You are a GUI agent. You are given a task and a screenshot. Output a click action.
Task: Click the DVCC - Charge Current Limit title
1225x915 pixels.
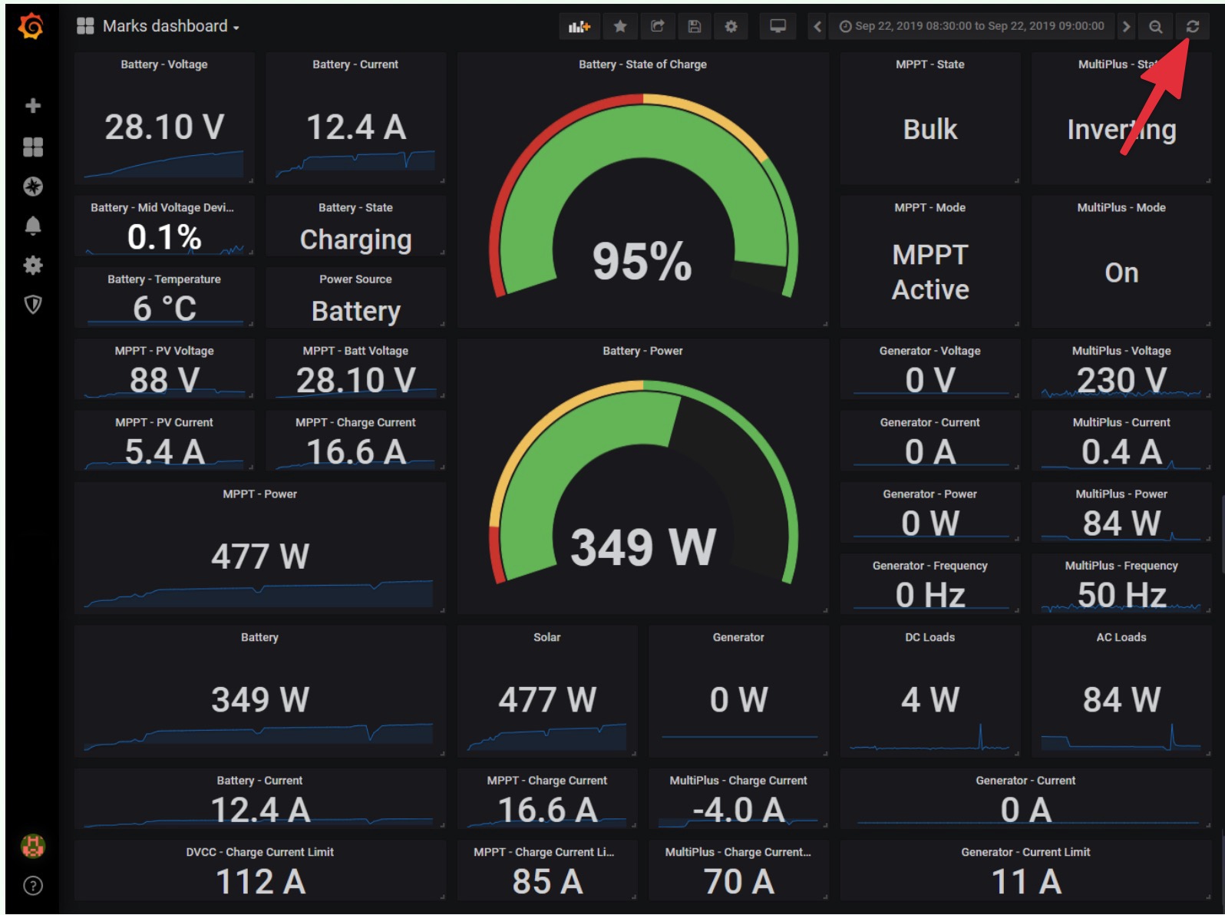coord(260,852)
